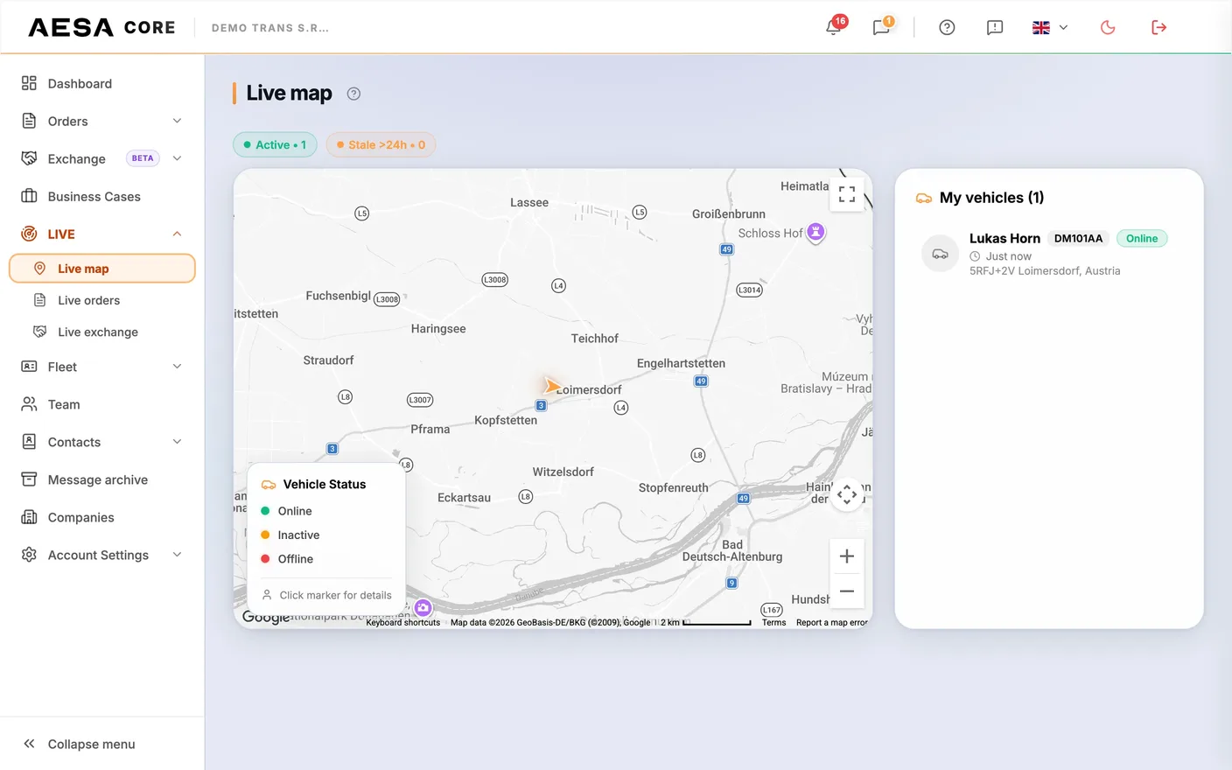Select the Lukas Horn vehicle entry
The width and height of the screenshot is (1232, 770).
tap(1048, 254)
